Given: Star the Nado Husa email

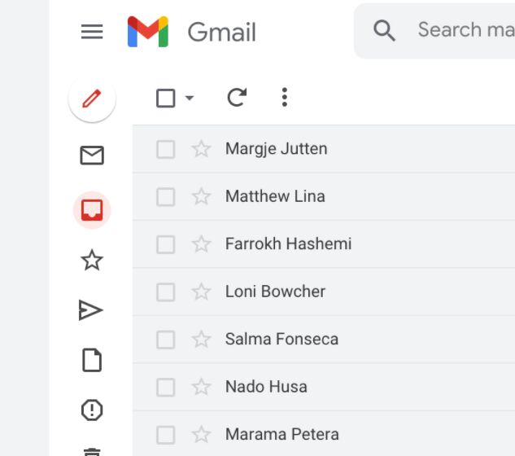Looking at the screenshot, I should tap(201, 387).
